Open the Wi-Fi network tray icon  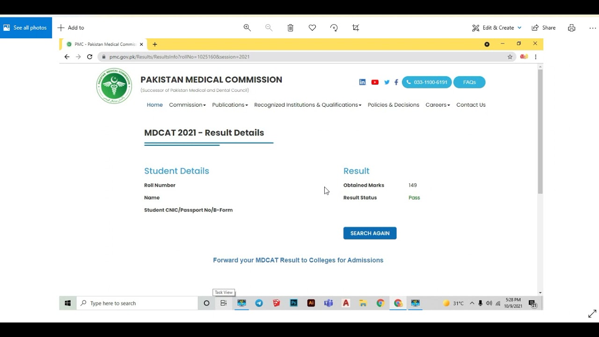point(498,303)
